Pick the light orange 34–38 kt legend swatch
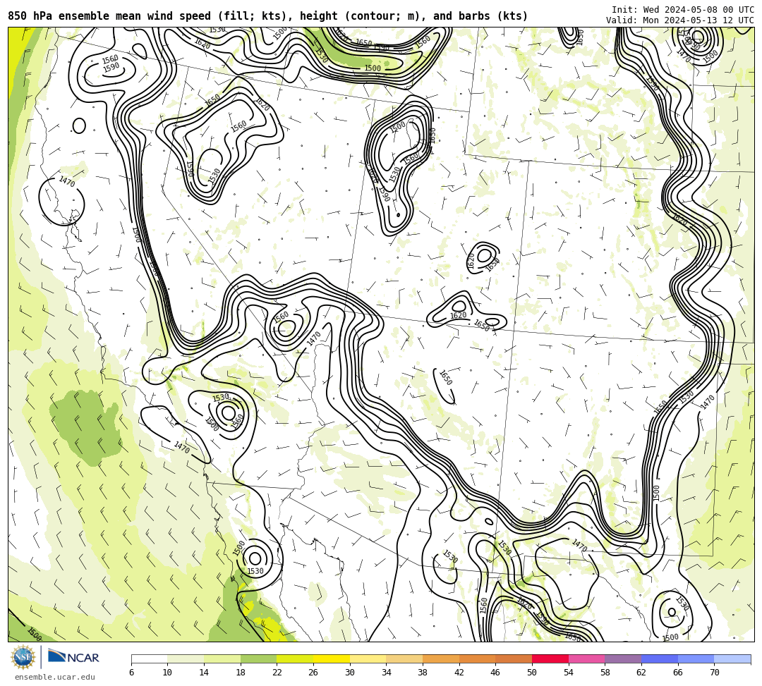 click(x=404, y=659)
